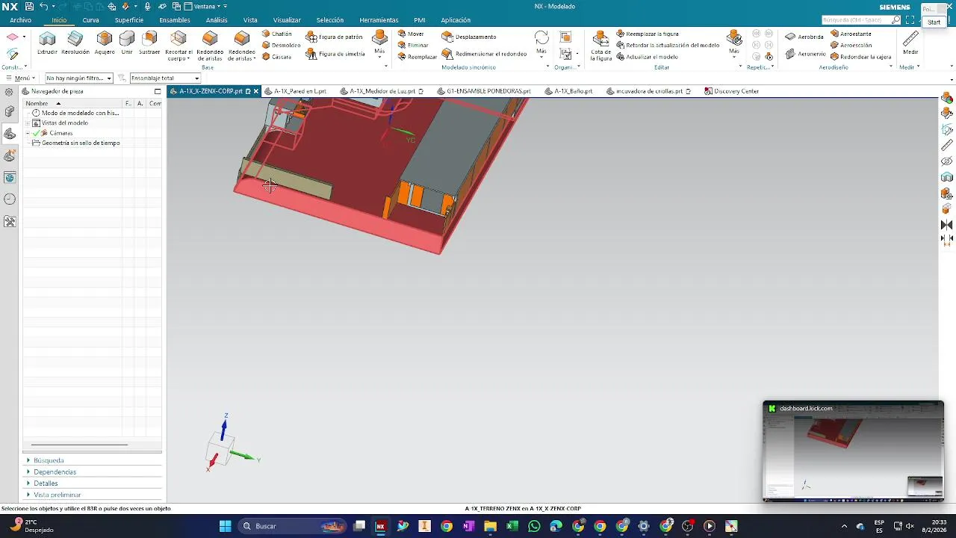Select the Desplazamiento tool
The image size is (956, 538).
coord(469,37)
